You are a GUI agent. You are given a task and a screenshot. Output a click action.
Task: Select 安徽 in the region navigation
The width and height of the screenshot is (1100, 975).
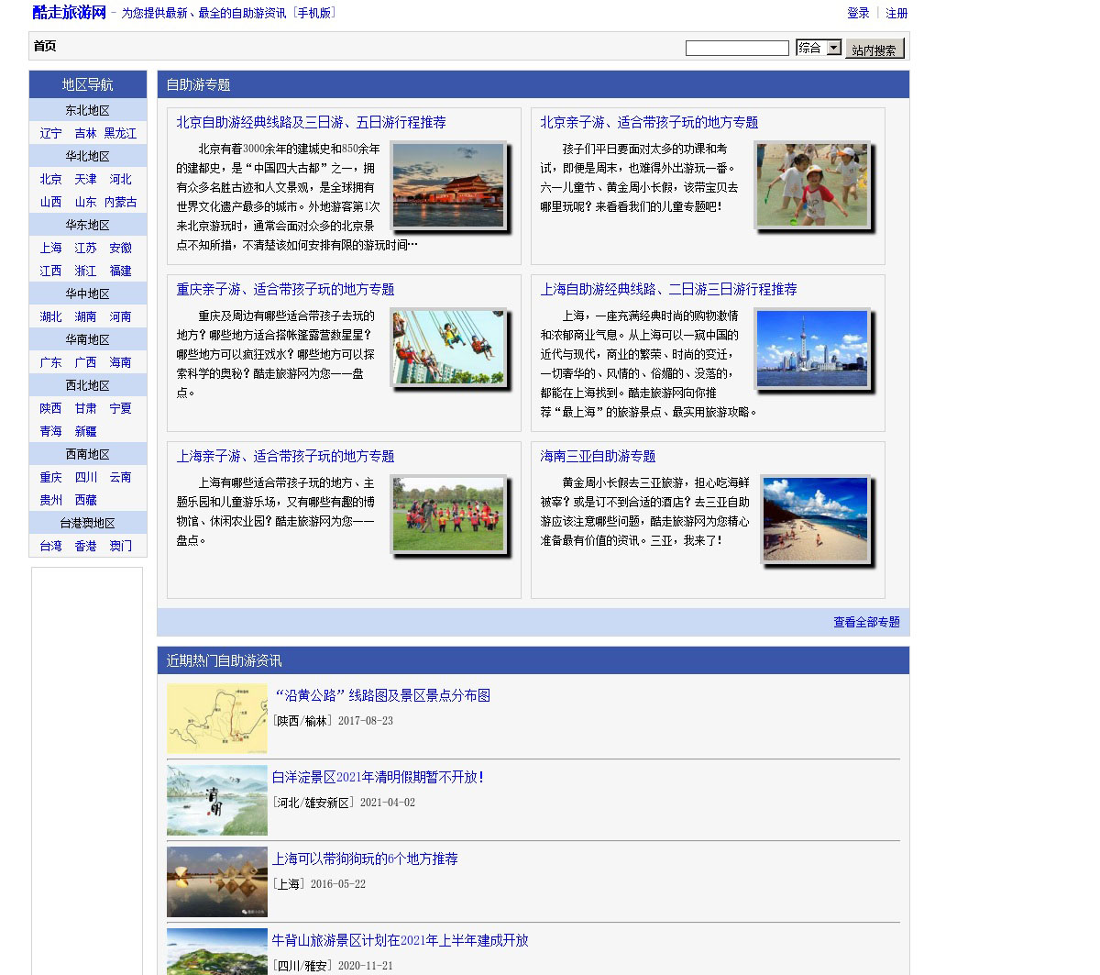[120, 248]
